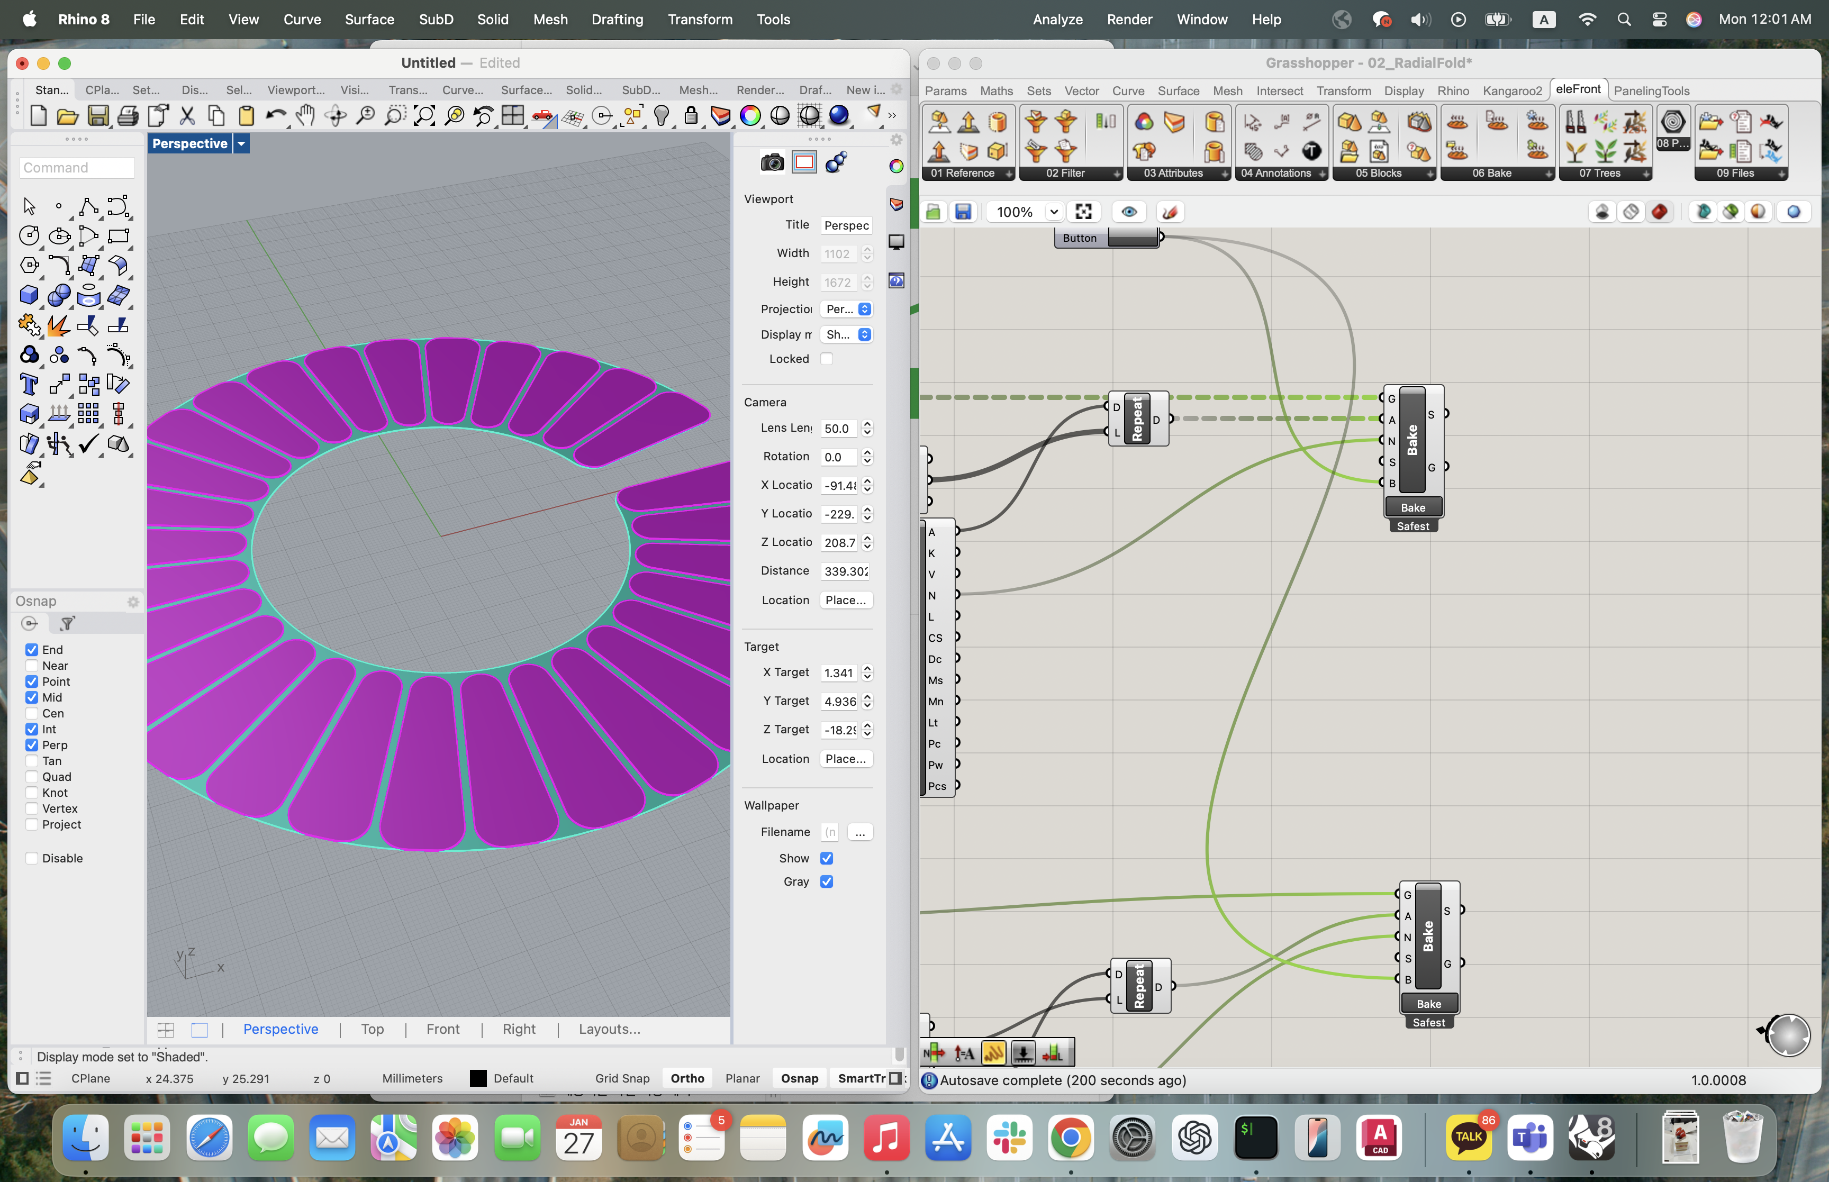Click the Save icon in Rhino toolbar
This screenshot has width=1829, height=1182.
point(97,116)
